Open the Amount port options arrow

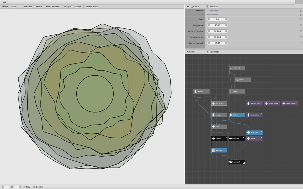(301, 11)
